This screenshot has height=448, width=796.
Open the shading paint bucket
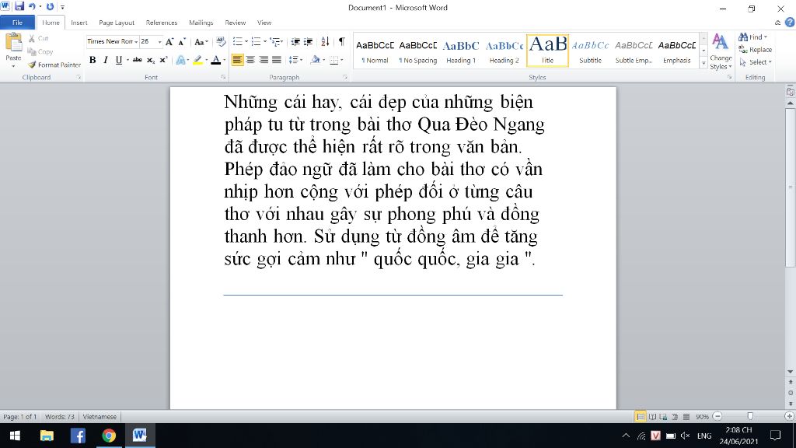coord(316,60)
